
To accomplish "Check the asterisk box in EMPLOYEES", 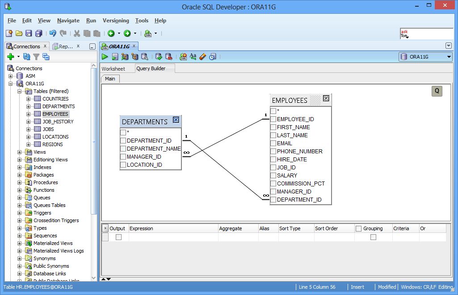I will 273,111.
